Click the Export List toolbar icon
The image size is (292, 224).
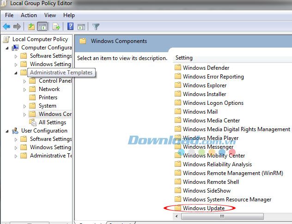coord(56,27)
